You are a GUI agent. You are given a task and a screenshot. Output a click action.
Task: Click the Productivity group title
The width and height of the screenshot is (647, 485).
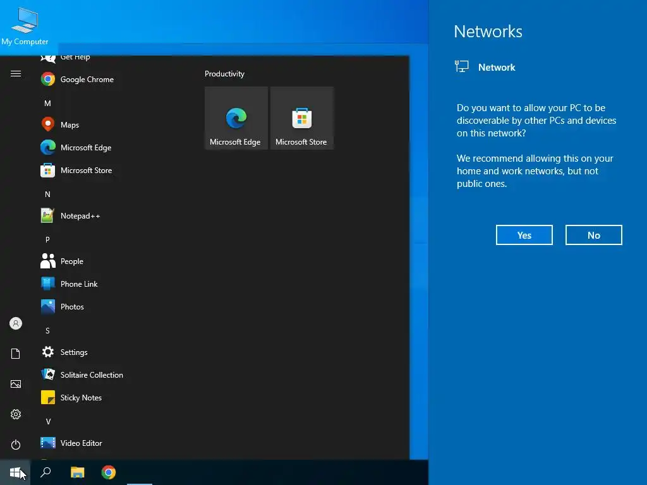pos(224,74)
